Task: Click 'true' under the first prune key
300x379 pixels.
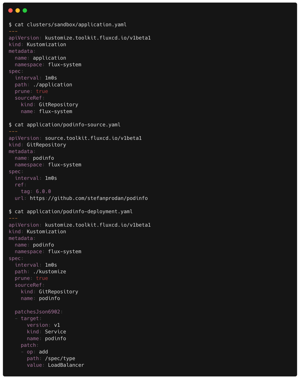Action: 42,91
